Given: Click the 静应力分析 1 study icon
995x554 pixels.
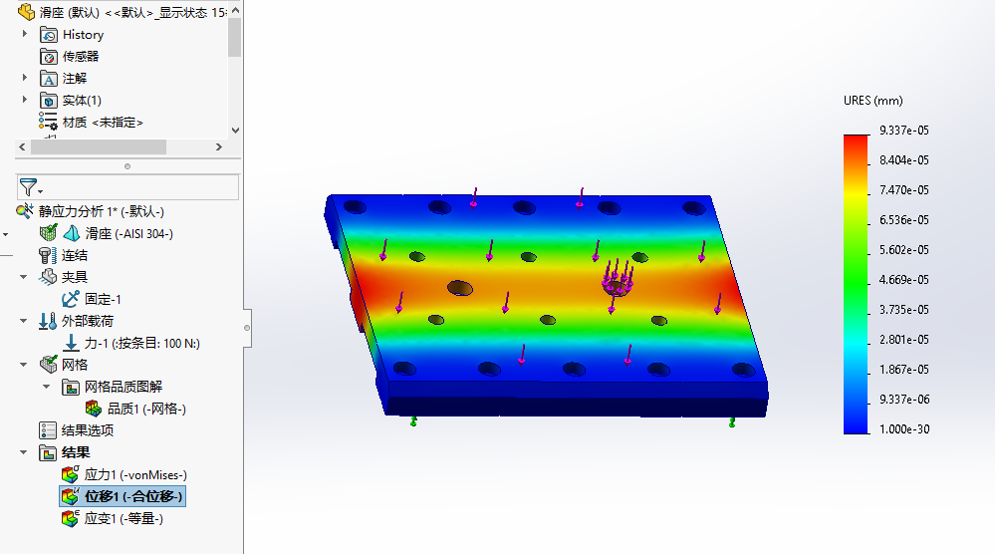Looking at the screenshot, I should [x=25, y=210].
